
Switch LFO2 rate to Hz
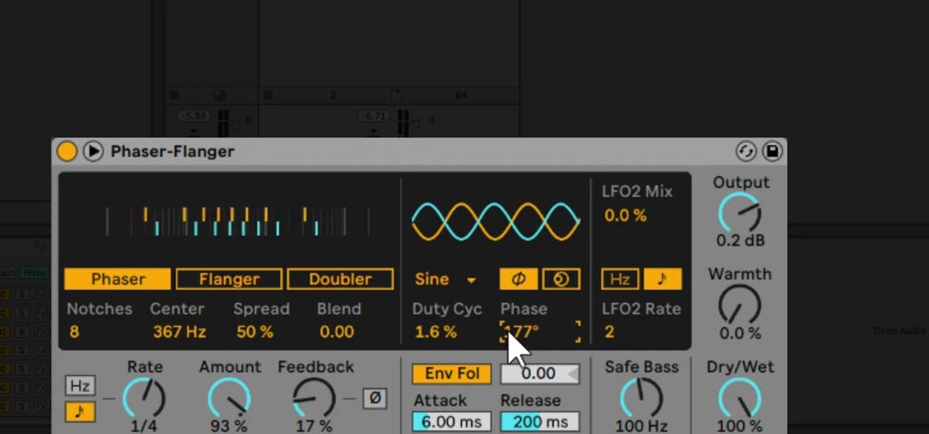pyautogui.click(x=620, y=280)
